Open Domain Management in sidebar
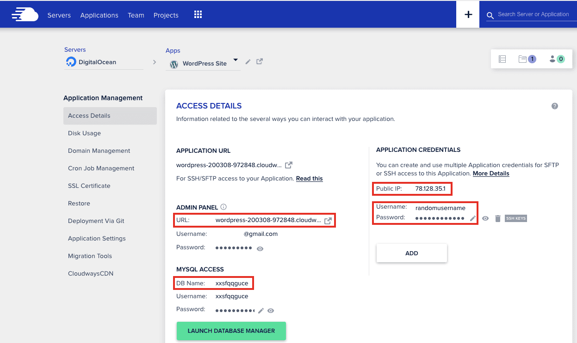Viewport: 577px width, 343px height. click(99, 151)
